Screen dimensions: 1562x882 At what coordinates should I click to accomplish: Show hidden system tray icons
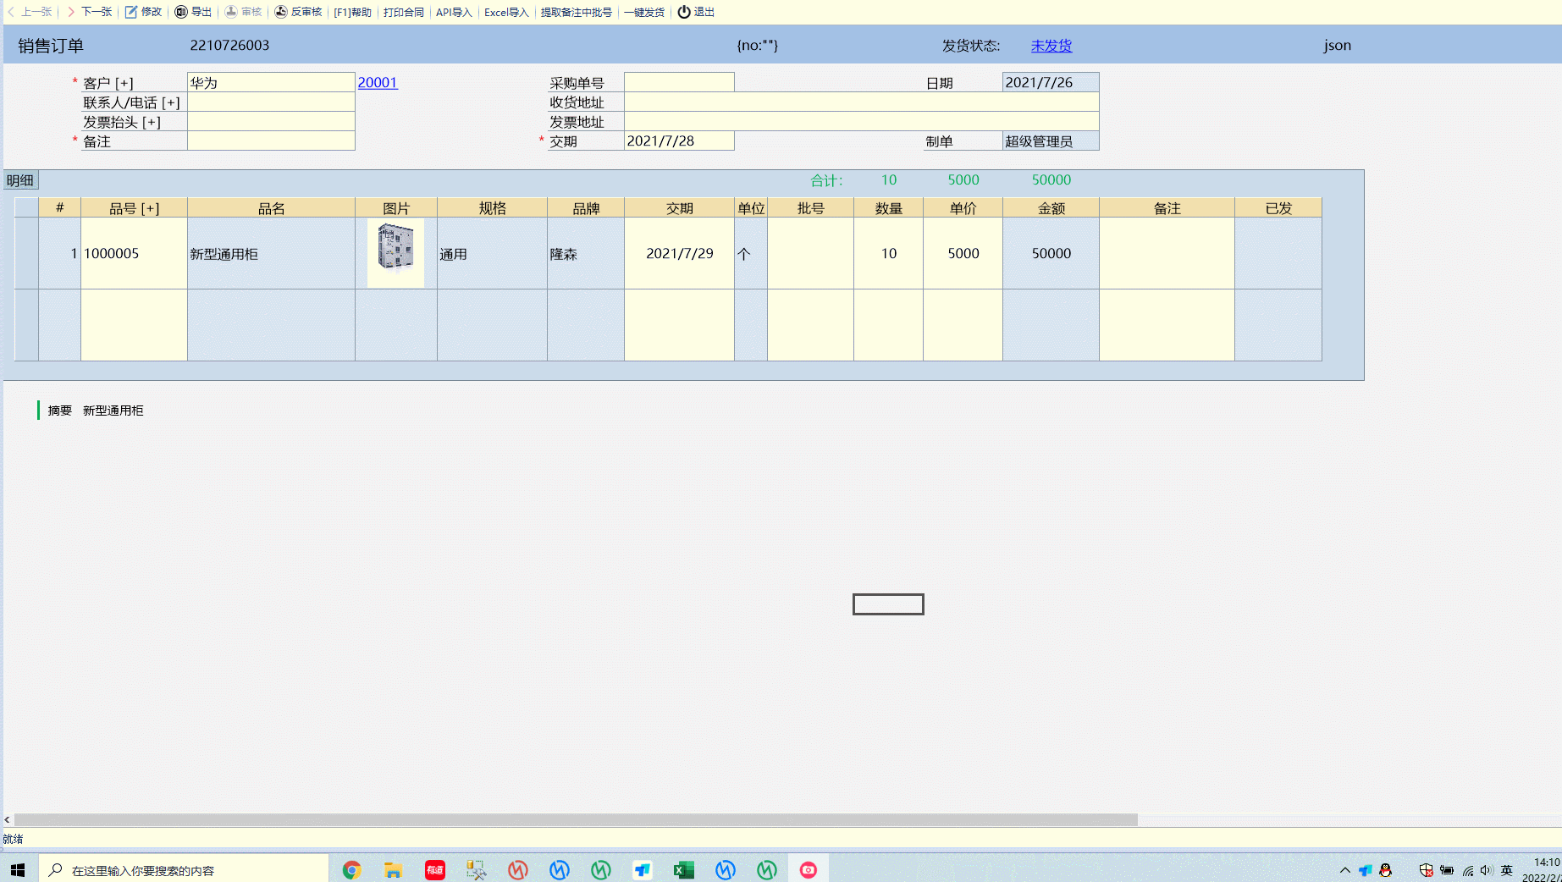pyautogui.click(x=1344, y=870)
